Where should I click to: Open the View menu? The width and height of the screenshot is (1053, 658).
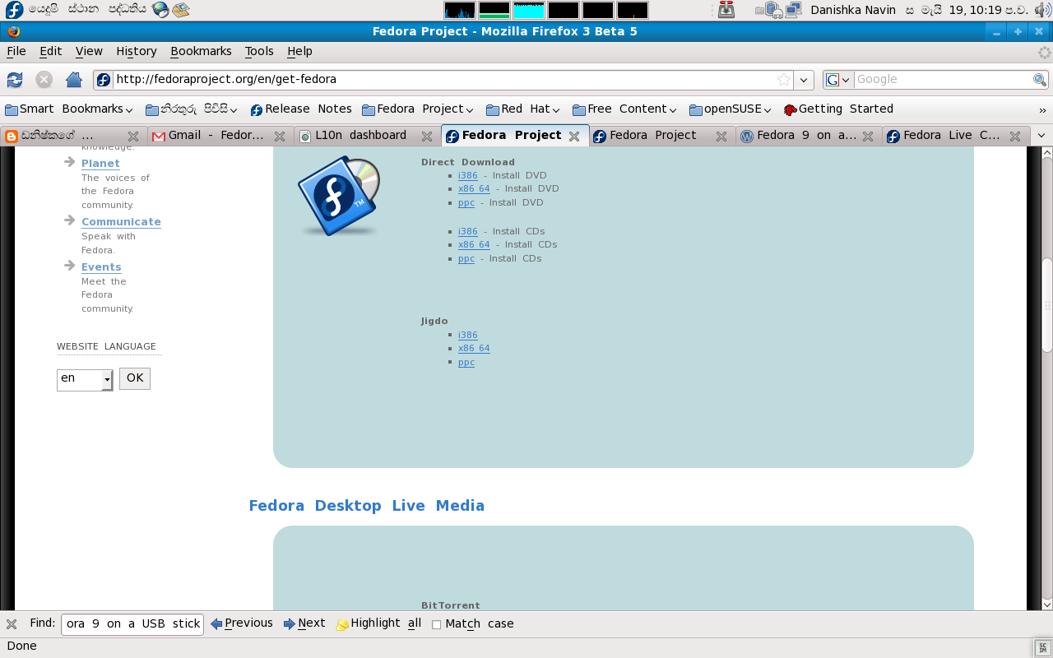89,51
